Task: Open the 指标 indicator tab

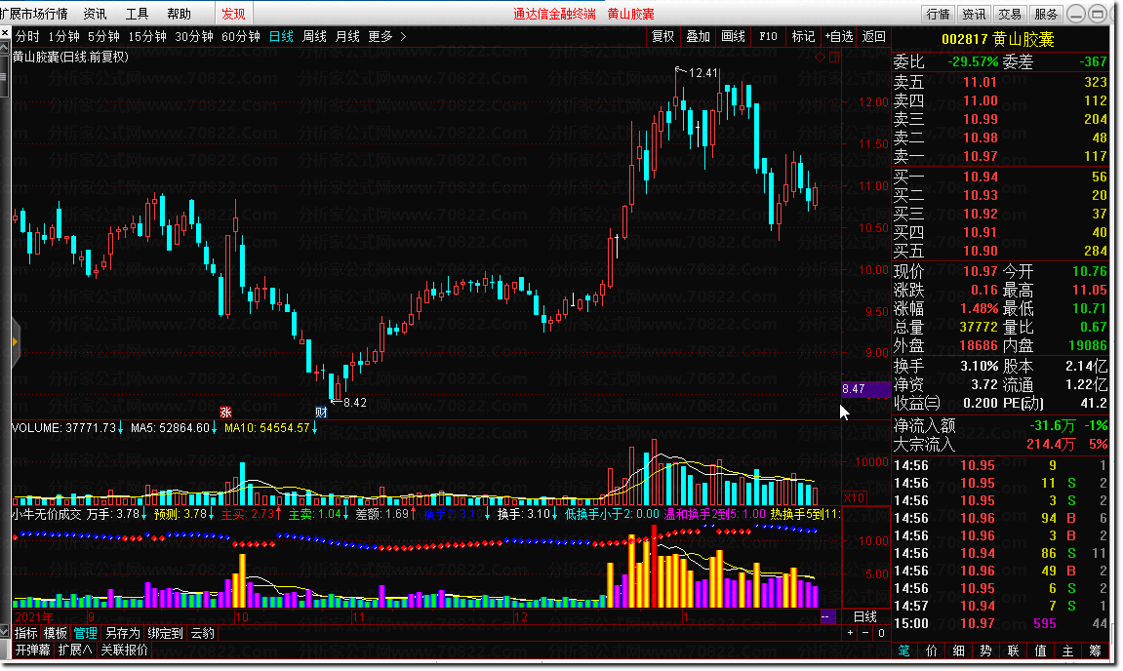Action: click(25, 633)
